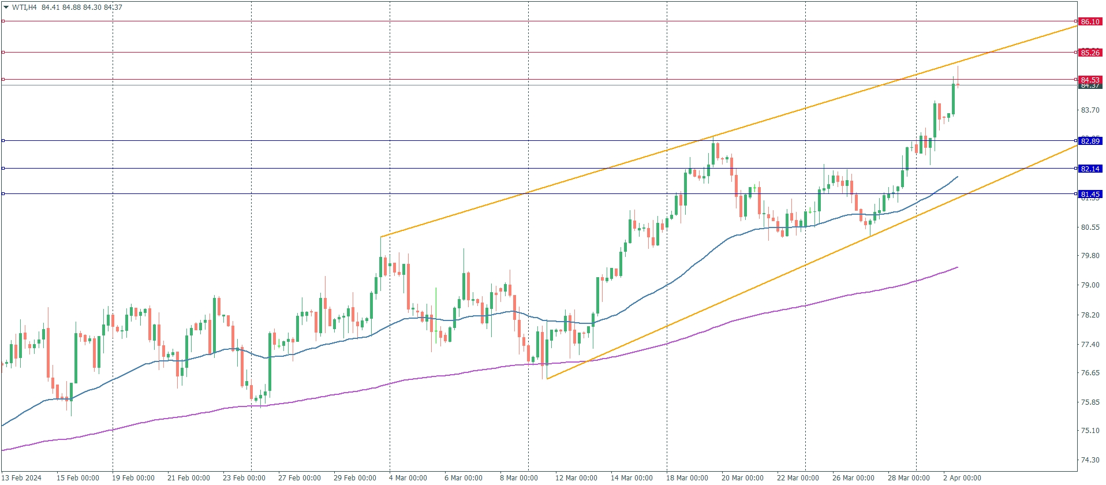
Task: Click the 13 Feb 2024 date label
Action: (x=22, y=477)
